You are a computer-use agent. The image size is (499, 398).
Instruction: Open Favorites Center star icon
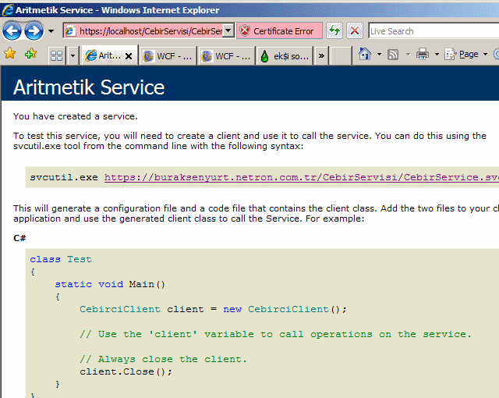tap(10, 55)
